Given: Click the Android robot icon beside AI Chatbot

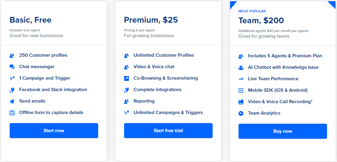Looking at the screenshot, I should tap(241, 68).
